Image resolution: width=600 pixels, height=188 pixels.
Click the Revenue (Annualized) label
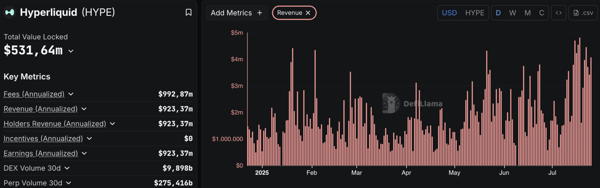pyautogui.click(x=41, y=109)
